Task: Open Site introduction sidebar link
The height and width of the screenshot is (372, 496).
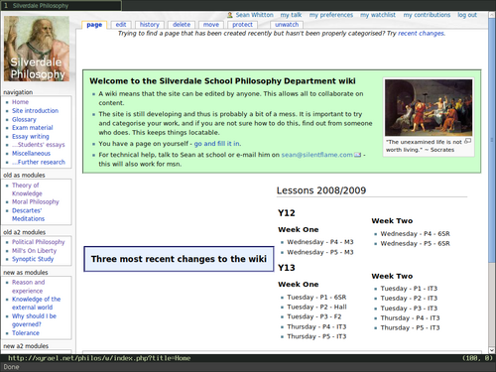Action: pos(35,111)
